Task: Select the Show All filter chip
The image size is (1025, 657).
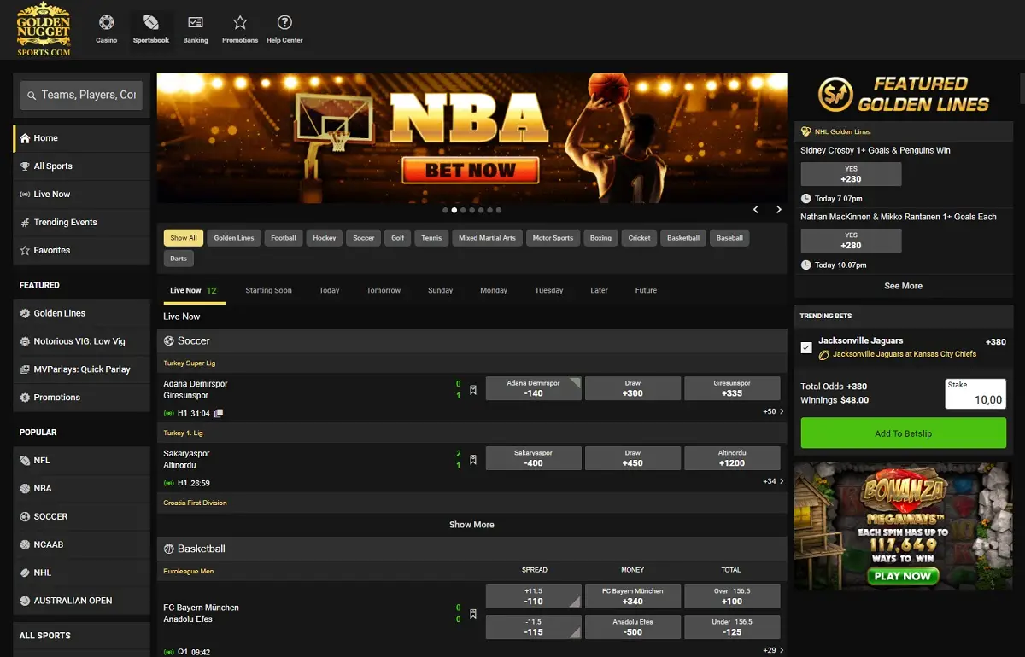Action: (x=184, y=238)
